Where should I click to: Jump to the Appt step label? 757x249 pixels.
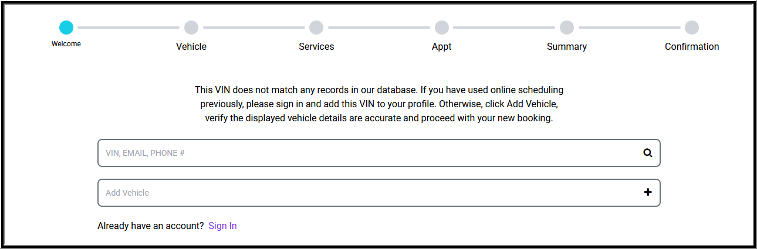coord(442,47)
